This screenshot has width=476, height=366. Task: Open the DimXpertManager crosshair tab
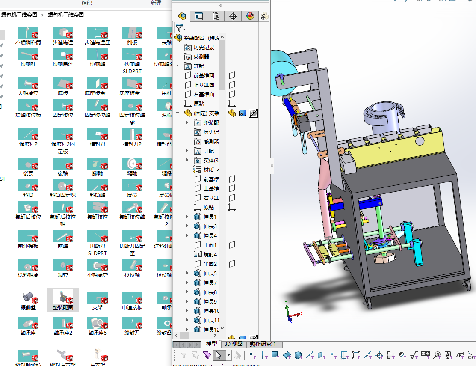click(x=233, y=16)
